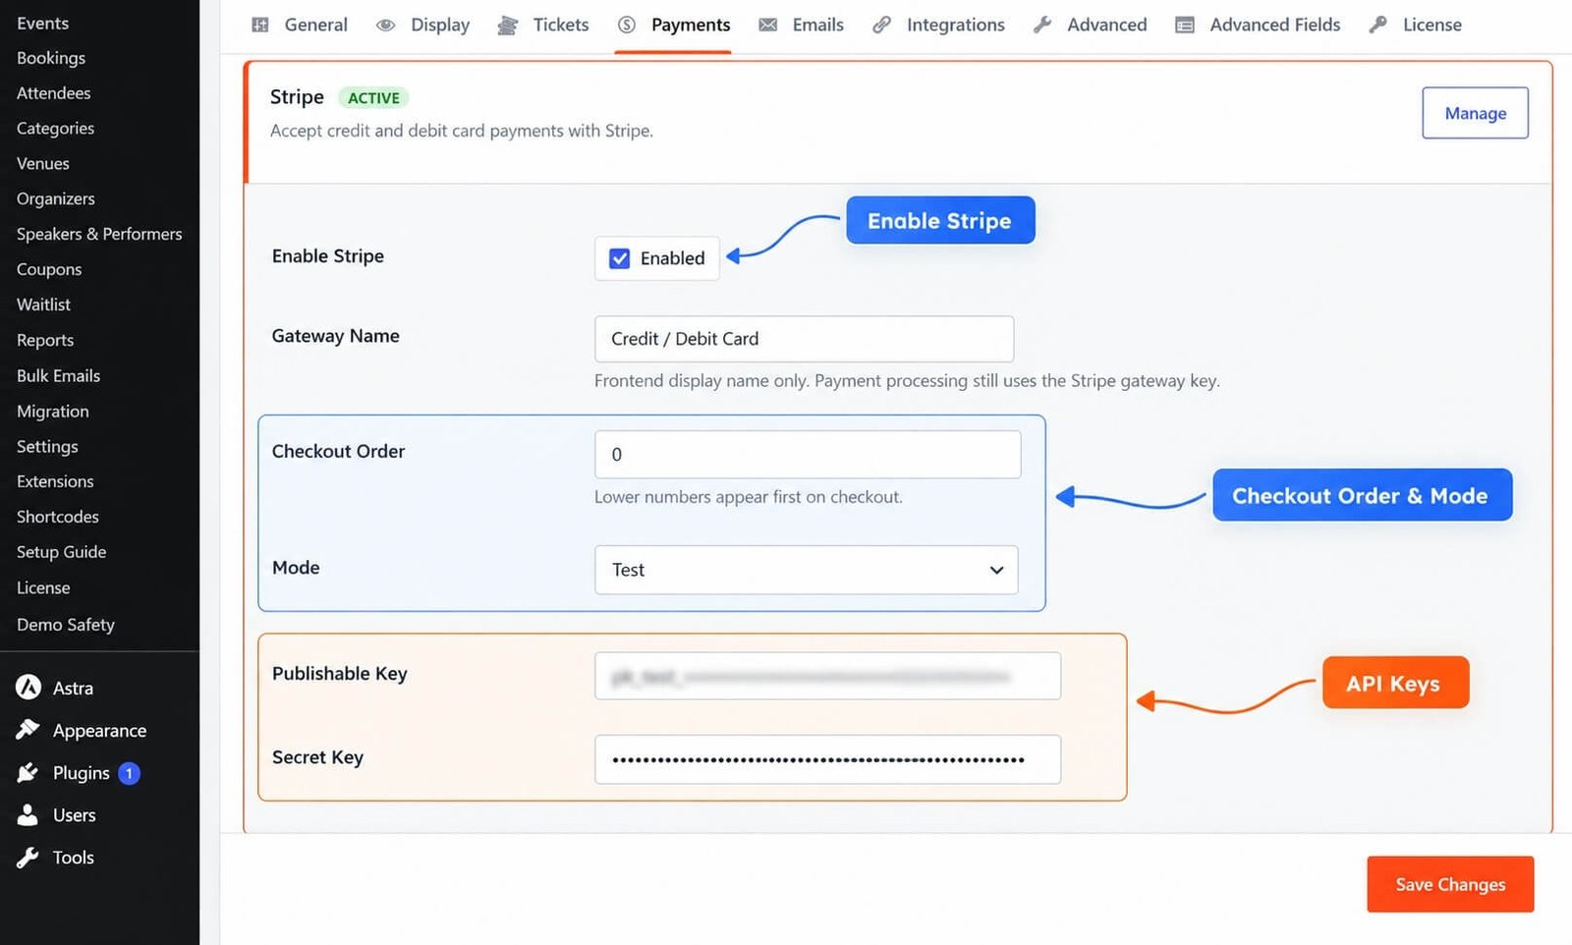Click the General tab grid icon
The height and width of the screenshot is (945, 1572).
(260, 25)
